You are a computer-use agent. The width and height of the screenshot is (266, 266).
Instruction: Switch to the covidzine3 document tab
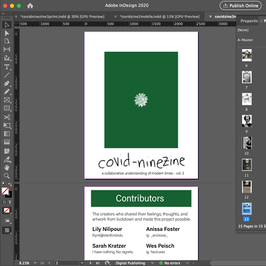click(x=225, y=17)
